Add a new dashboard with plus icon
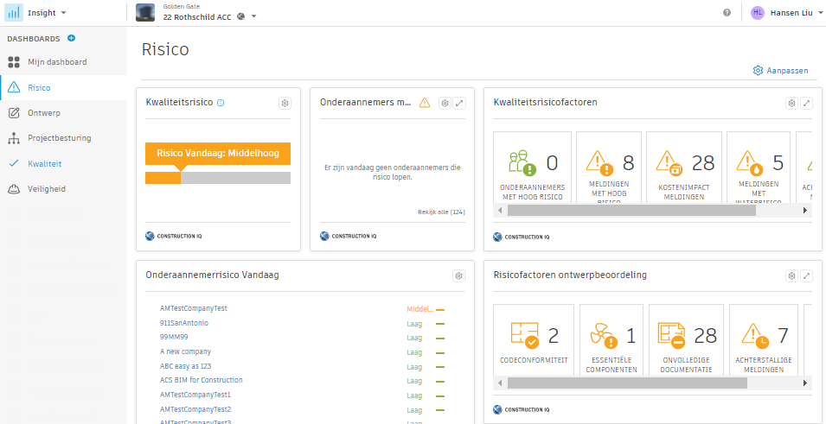826x424 pixels. coord(71,39)
